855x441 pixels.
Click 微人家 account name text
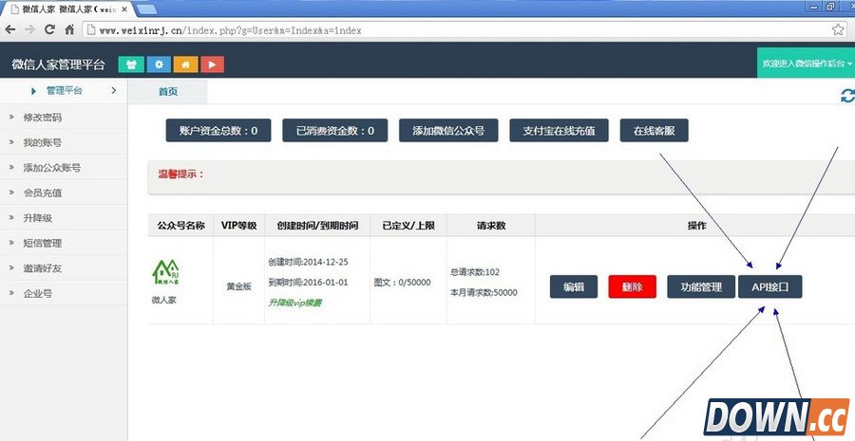coord(164,300)
